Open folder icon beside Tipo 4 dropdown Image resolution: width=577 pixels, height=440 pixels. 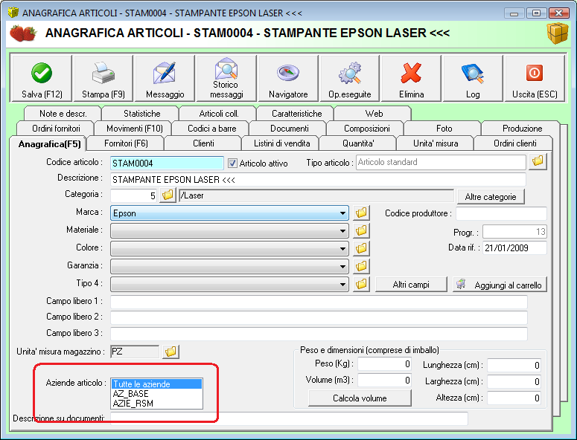pos(361,284)
